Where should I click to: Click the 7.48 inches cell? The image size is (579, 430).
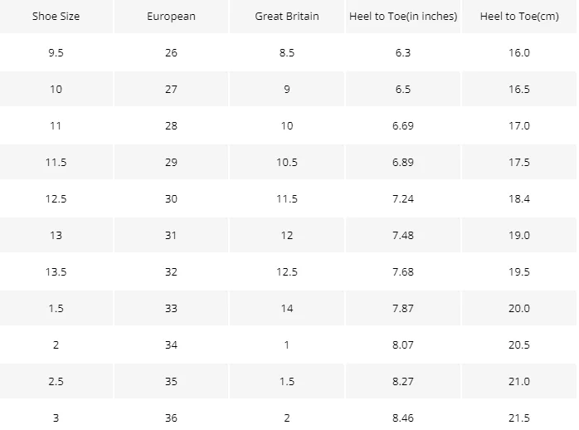point(403,236)
